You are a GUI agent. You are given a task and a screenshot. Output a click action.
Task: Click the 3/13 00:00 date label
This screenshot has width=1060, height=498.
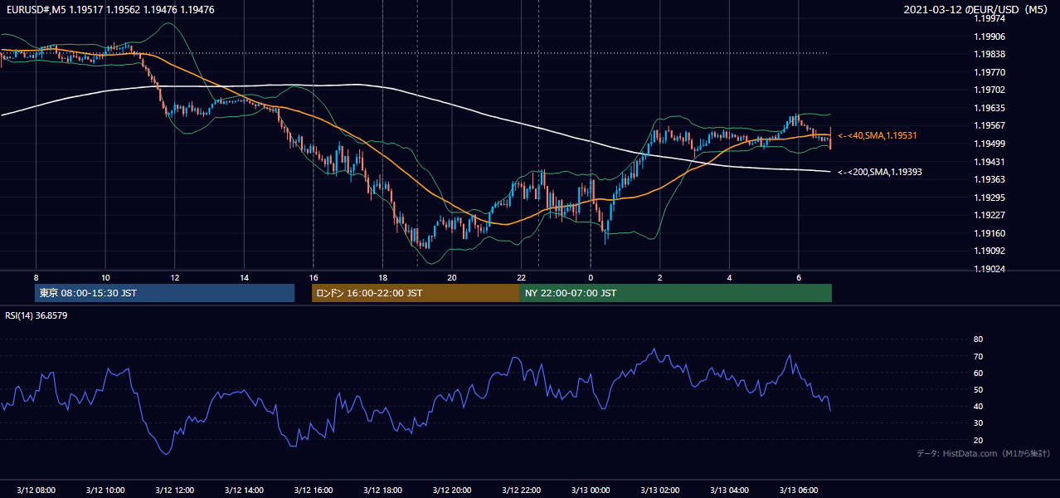pos(591,491)
